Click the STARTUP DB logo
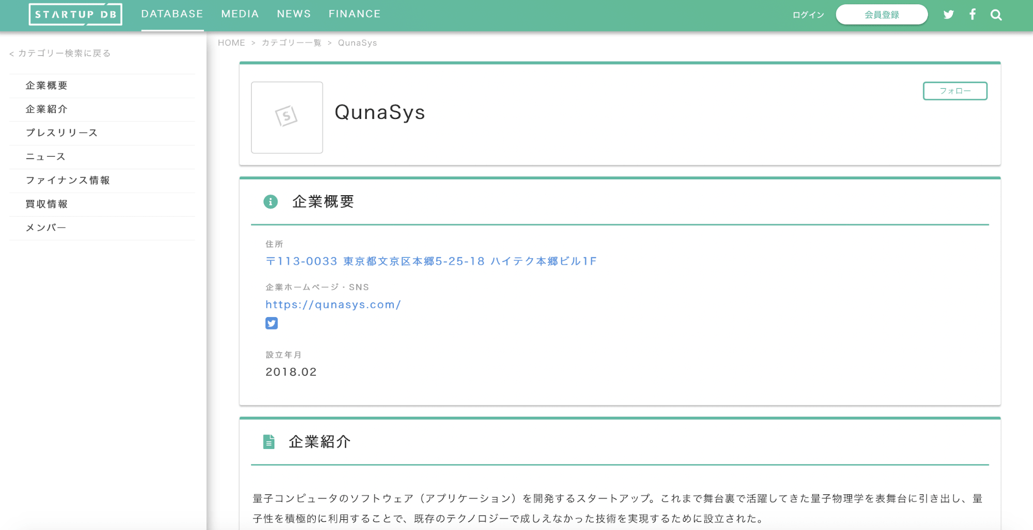This screenshot has height=530, width=1033. (x=75, y=14)
